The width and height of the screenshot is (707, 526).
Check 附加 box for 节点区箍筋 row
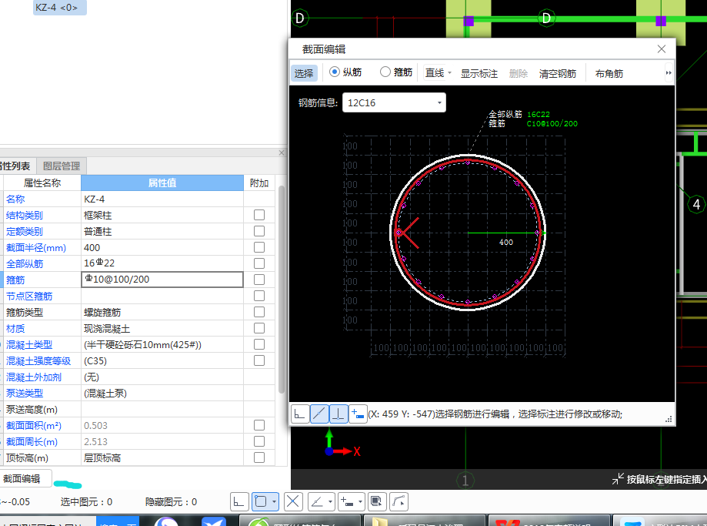point(259,296)
